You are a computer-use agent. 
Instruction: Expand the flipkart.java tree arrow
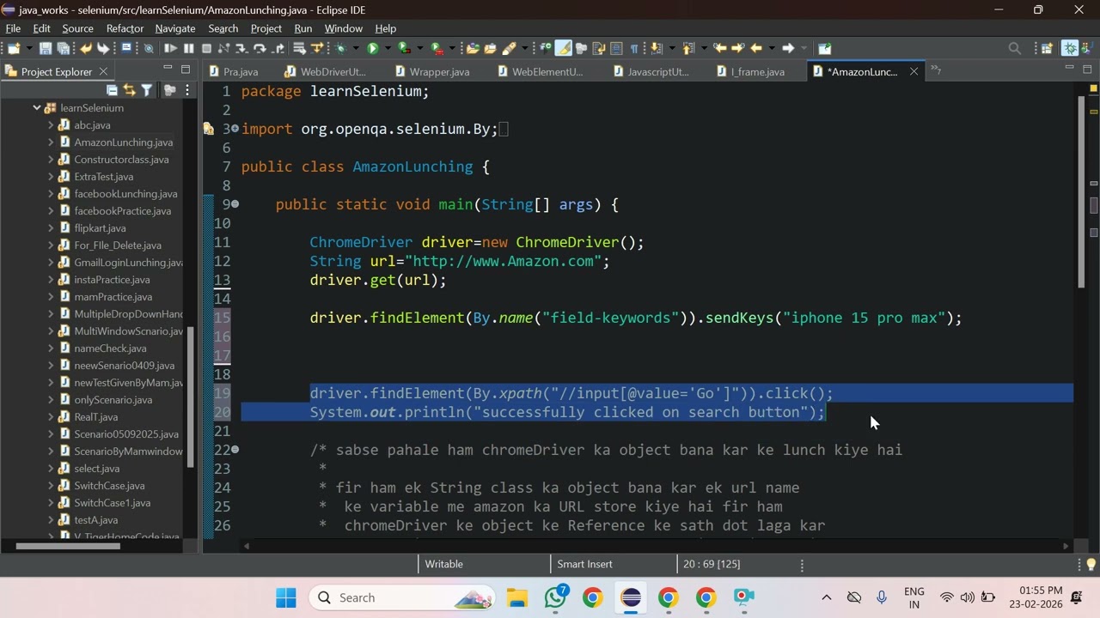[51, 228]
